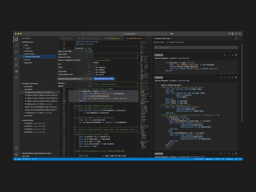Click the minus icon for Lines 156-160 block

click(228, 55)
